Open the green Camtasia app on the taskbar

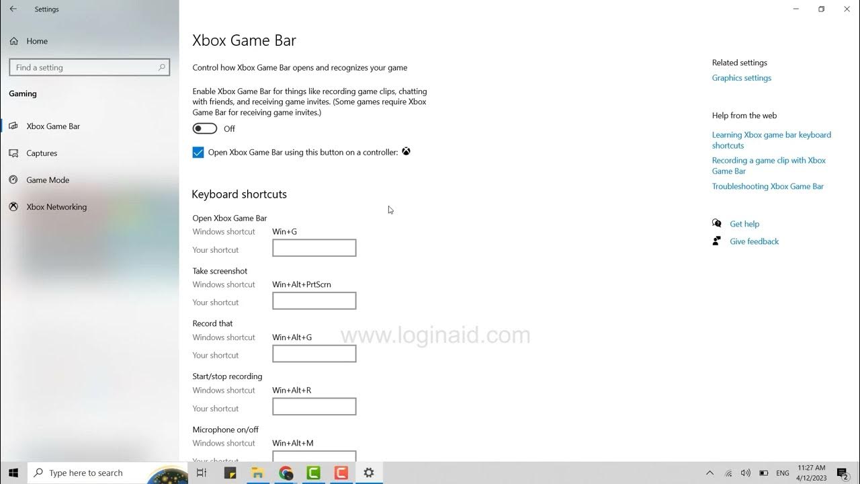pyautogui.click(x=313, y=473)
